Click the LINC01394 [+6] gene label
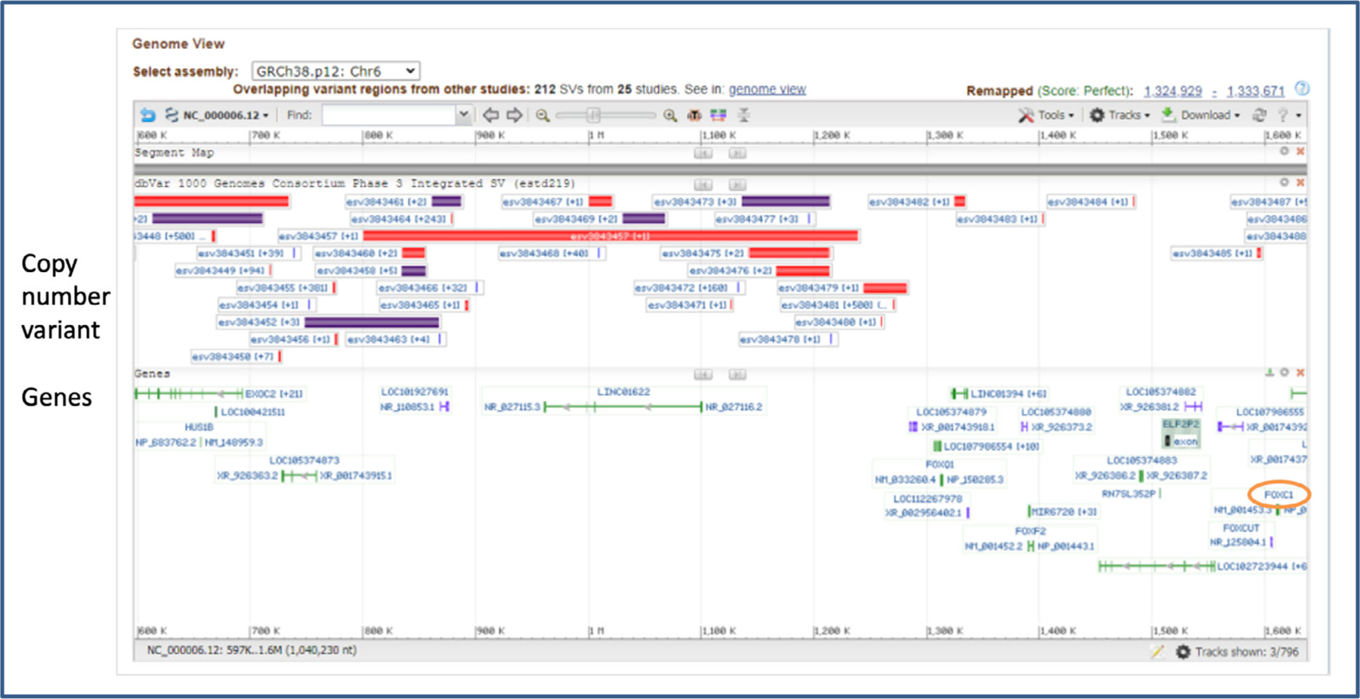Screen dimensions: 1360x699 pyautogui.click(x=1009, y=394)
